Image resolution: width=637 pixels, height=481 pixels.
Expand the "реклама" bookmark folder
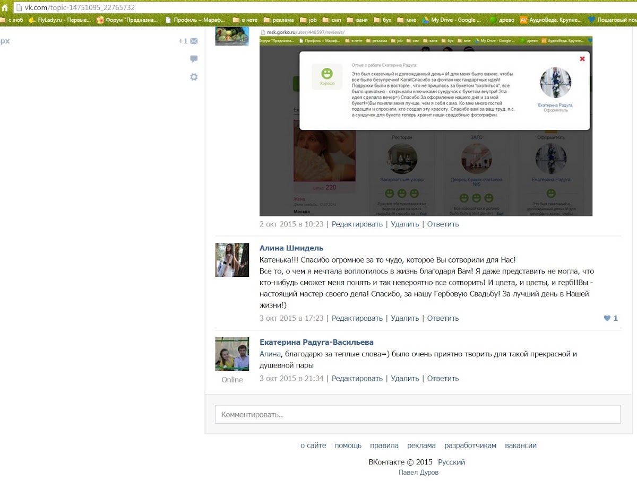click(278, 20)
